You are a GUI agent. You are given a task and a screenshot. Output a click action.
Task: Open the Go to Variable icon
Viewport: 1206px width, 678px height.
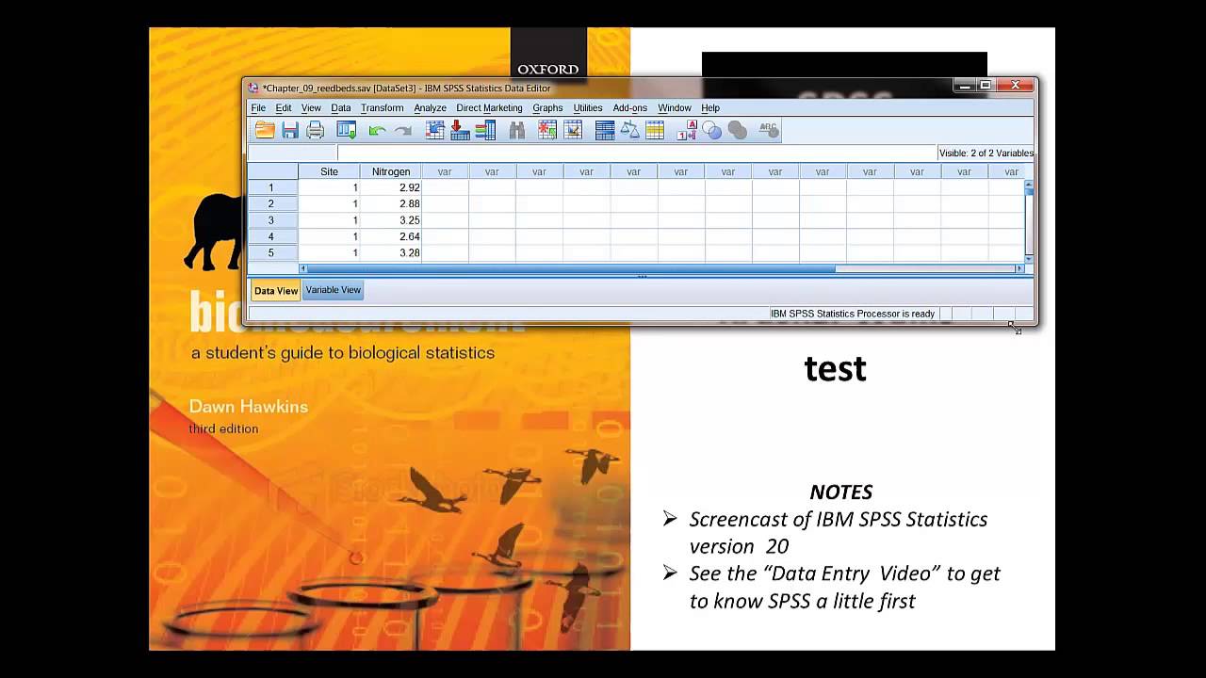click(460, 130)
